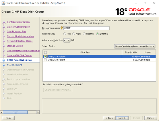Click the Next button
The image size is (159, 121).
click(122, 118)
